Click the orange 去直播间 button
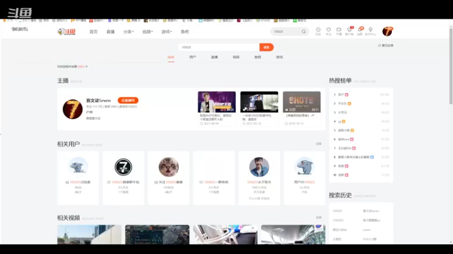This screenshot has height=254, width=453. pos(128,100)
